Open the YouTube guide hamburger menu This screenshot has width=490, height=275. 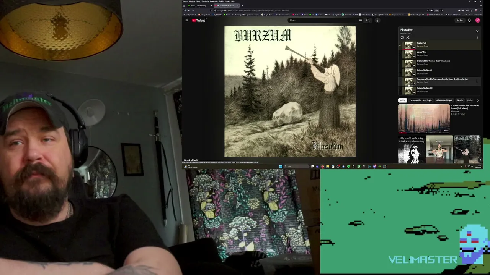coord(187,20)
